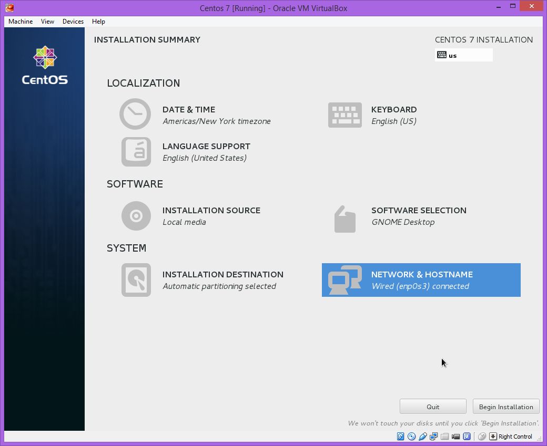Click the 'Right Control' host key label

coord(515,436)
